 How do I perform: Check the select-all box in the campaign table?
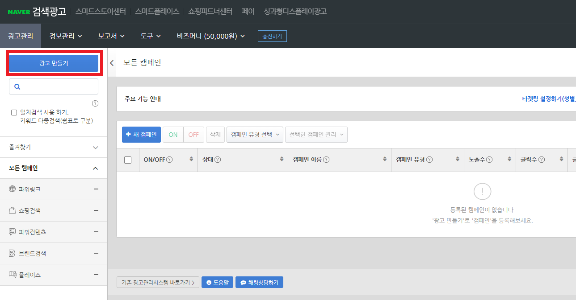tap(128, 160)
